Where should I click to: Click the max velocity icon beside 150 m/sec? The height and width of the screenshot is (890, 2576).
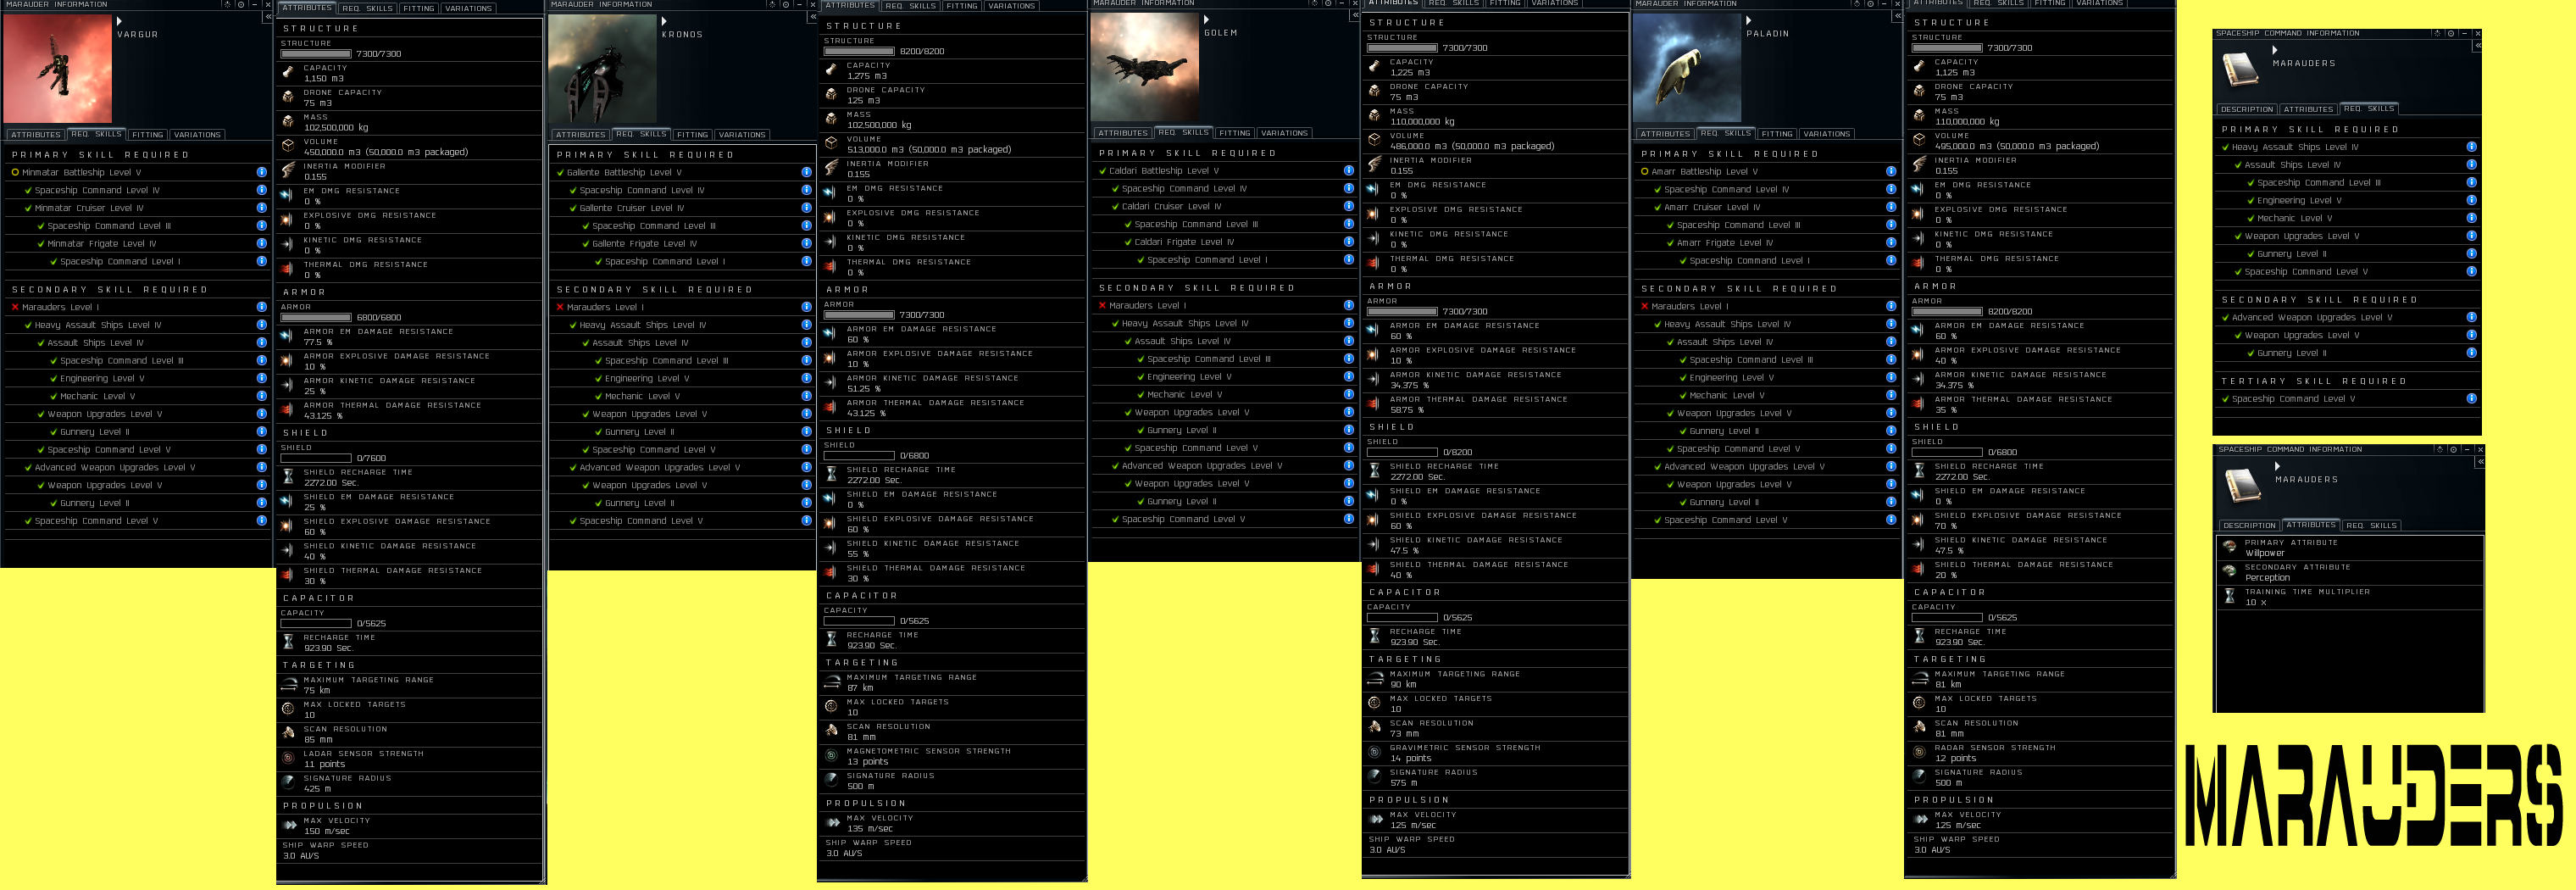(x=288, y=825)
